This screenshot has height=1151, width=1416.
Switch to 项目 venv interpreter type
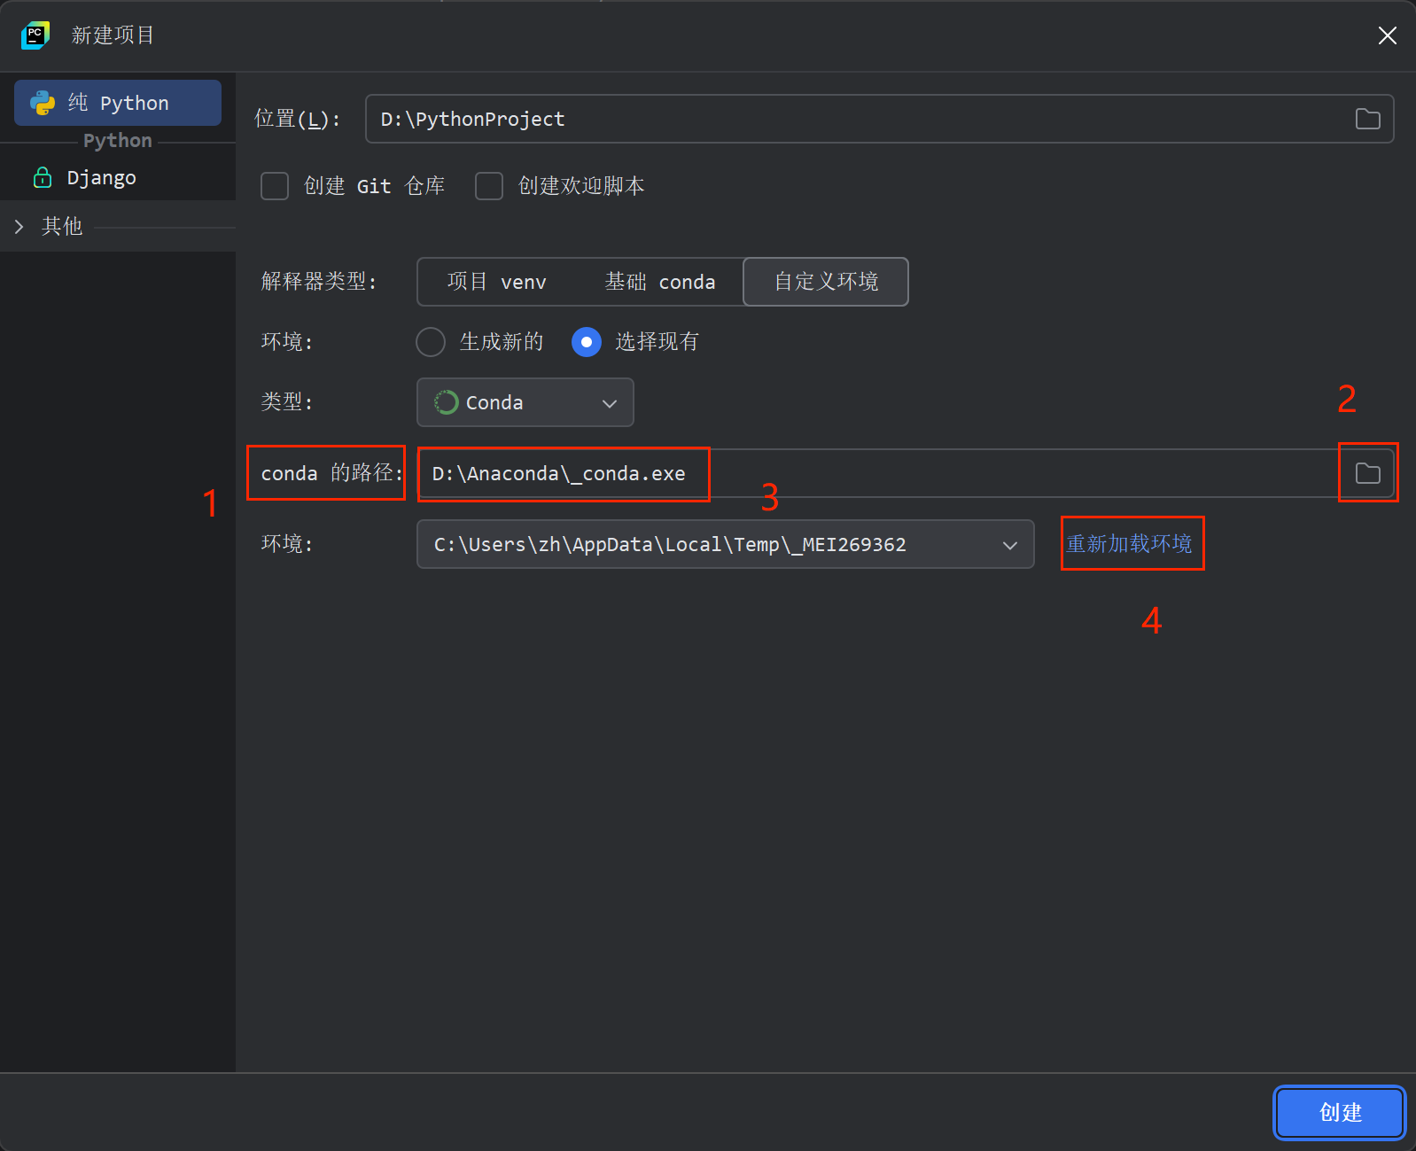pyautogui.click(x=497, y=282)
